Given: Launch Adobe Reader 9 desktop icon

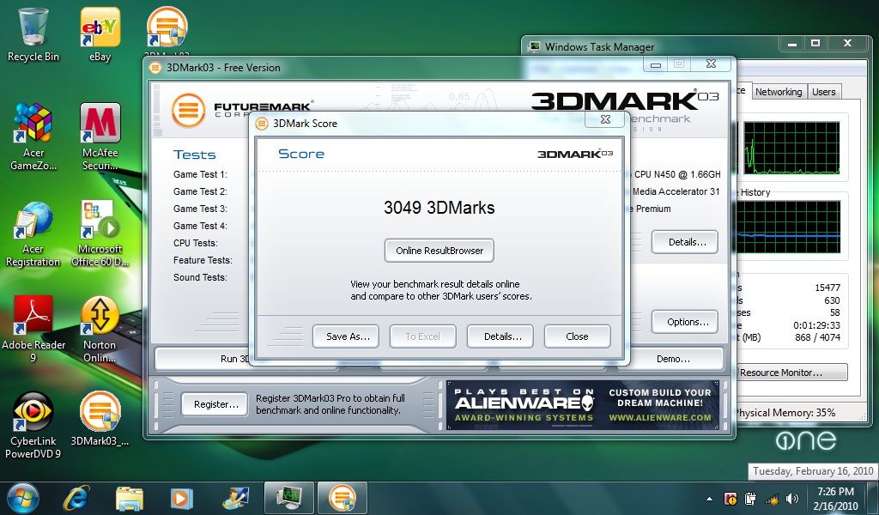Looking at the screenshot, I should [x=33, y=330].
